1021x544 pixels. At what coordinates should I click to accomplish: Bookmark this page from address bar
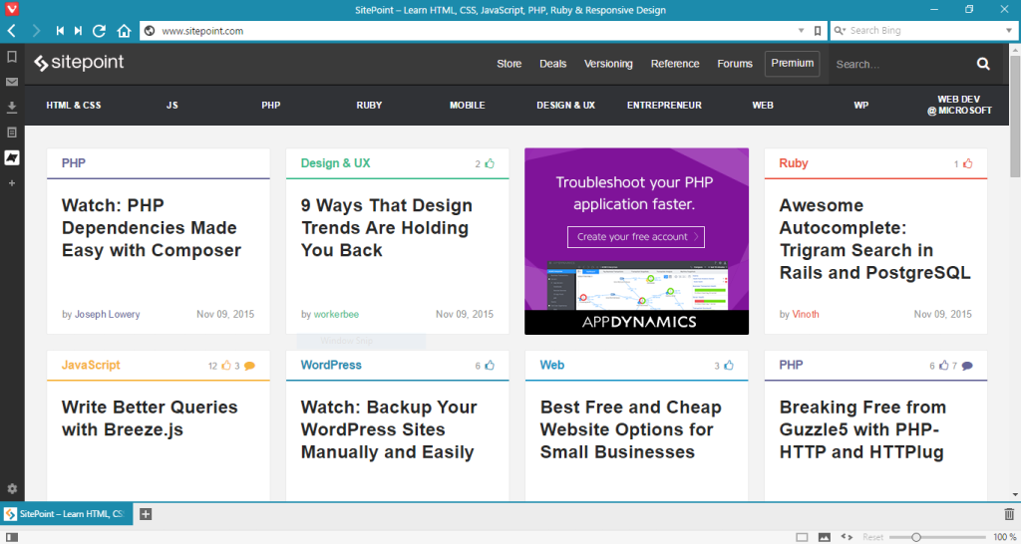pos(818,31)
